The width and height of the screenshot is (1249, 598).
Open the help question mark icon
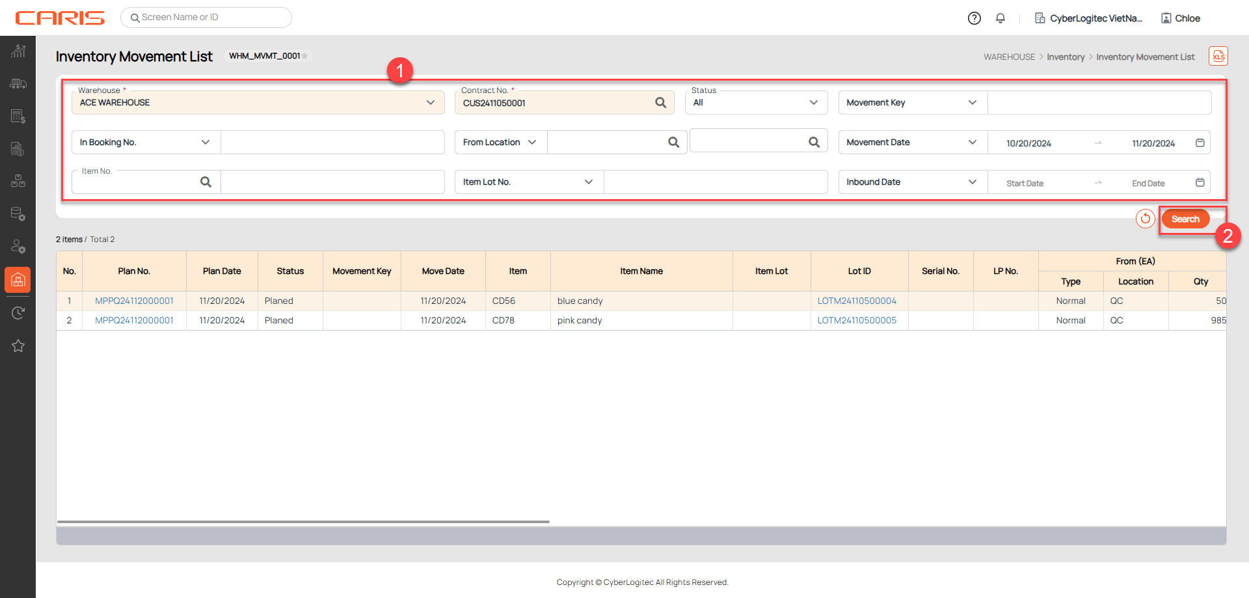click(x=974, y=18)
